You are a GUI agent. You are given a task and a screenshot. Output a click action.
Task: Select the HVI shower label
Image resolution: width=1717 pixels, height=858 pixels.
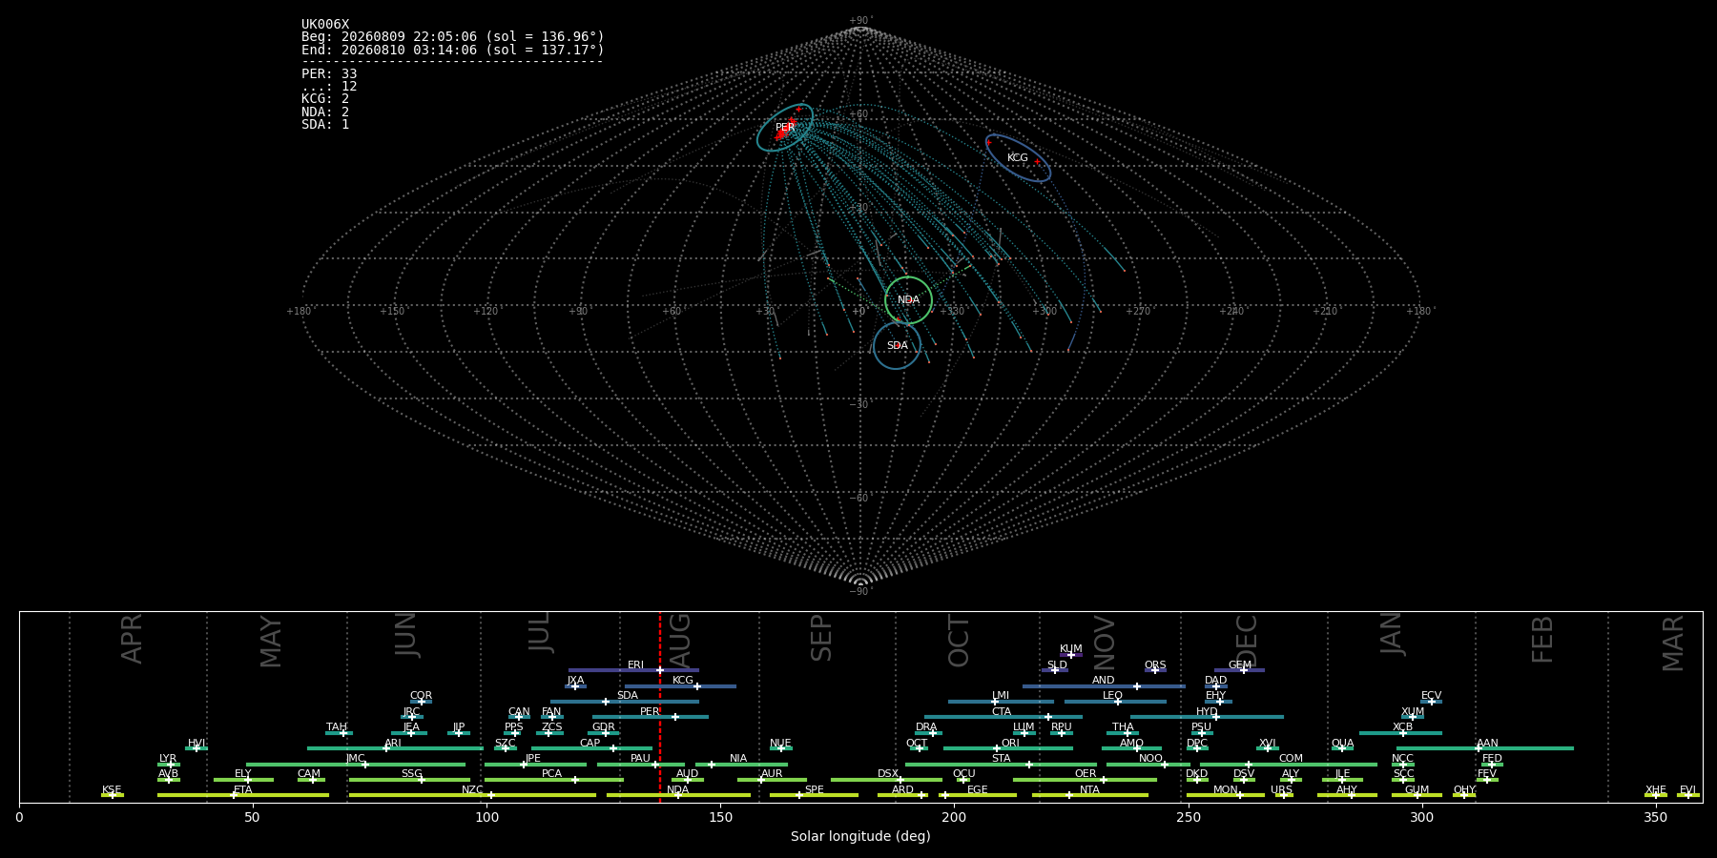pyautogui.click(x=197, y=744)
